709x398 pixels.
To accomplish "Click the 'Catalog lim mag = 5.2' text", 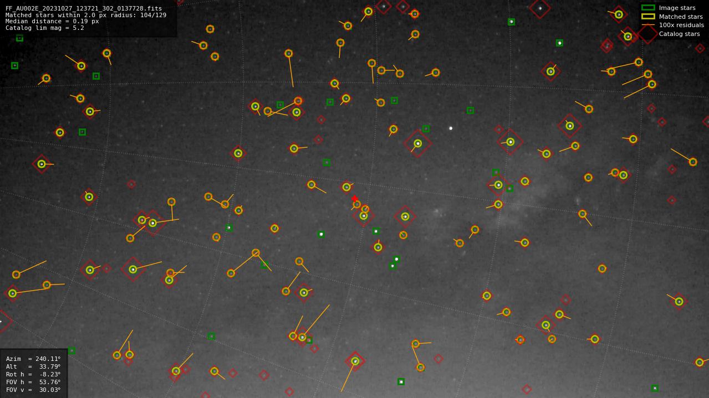I will coord(45,28).
